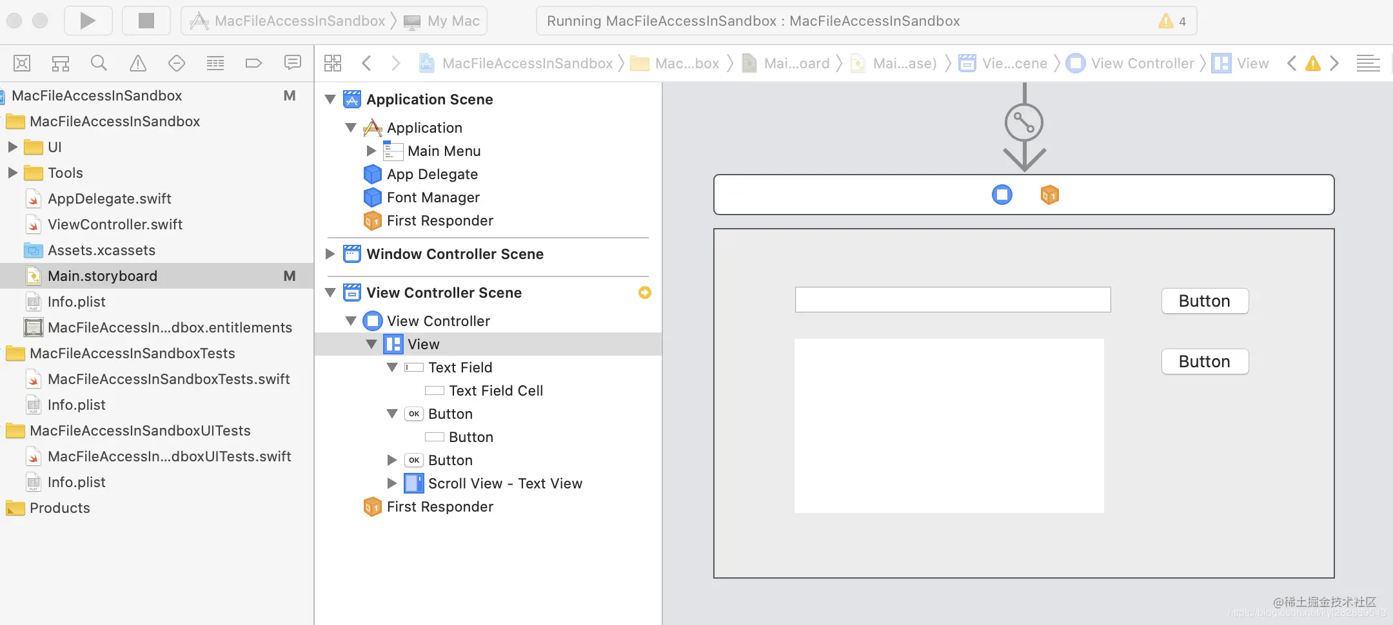Open the related items grid menu
Screen dimensions: 1393x625
click(333, 63)
